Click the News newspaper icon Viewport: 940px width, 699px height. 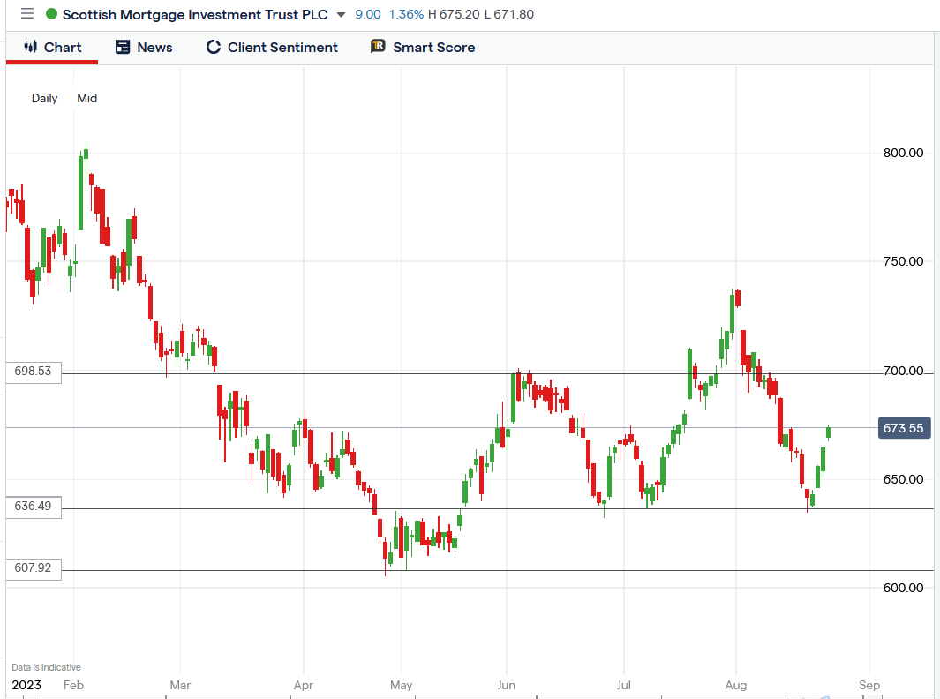pyautogui.click(x=123, y=47)
